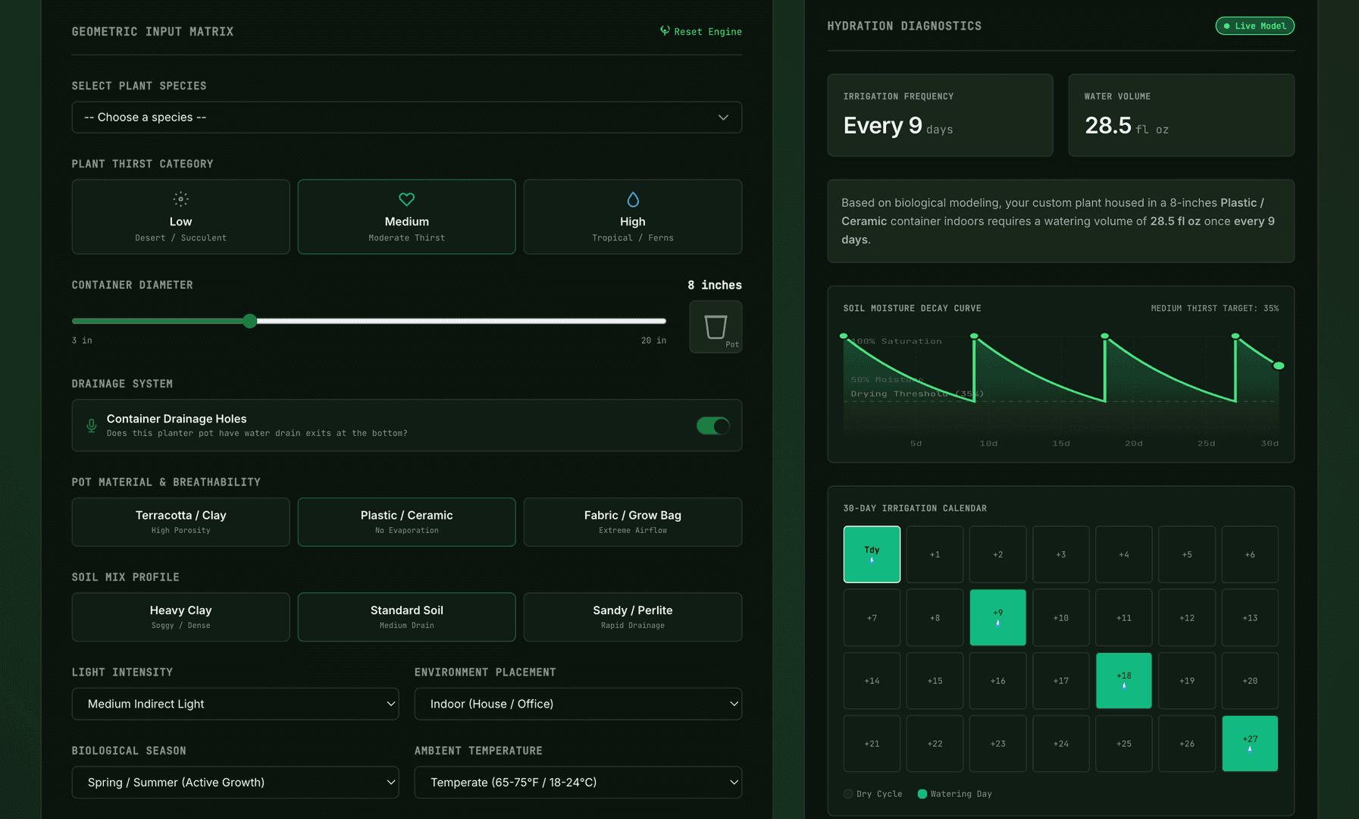Select the +23 calendar day
The height and width of the screenshot is (819, 1359).
[997, 743]
